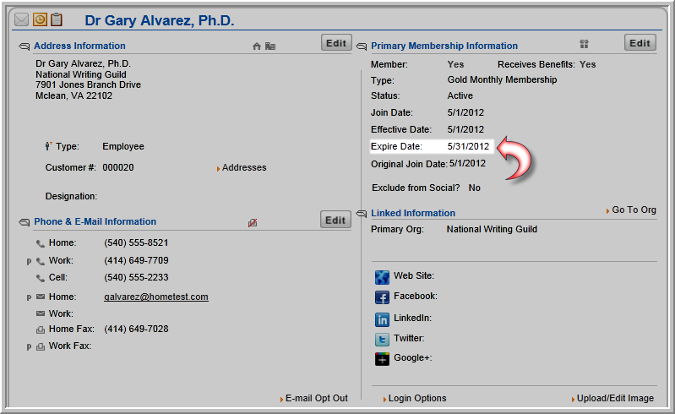Click the Primary Membership Information heading
Image resolution: width=675 pixels, height=414 pixels.
[x=444, y=46]
